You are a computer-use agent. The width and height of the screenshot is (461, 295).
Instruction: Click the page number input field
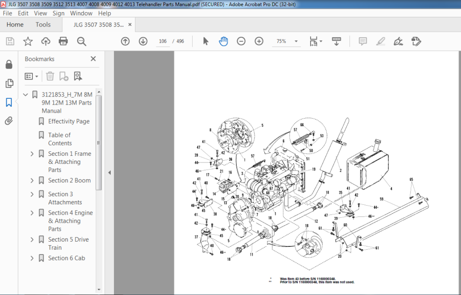pos(163,41)
